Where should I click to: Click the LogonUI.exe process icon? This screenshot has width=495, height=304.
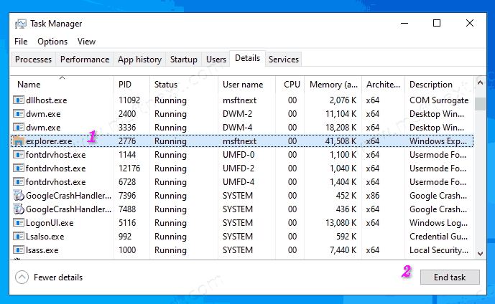[19, 223]
